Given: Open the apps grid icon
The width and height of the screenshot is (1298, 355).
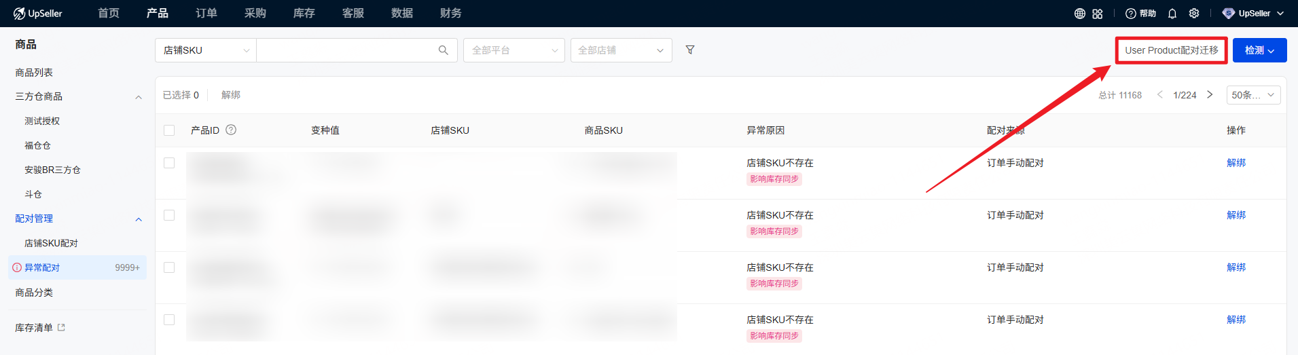Looking at the screenshot, I should click(1098, 14).
